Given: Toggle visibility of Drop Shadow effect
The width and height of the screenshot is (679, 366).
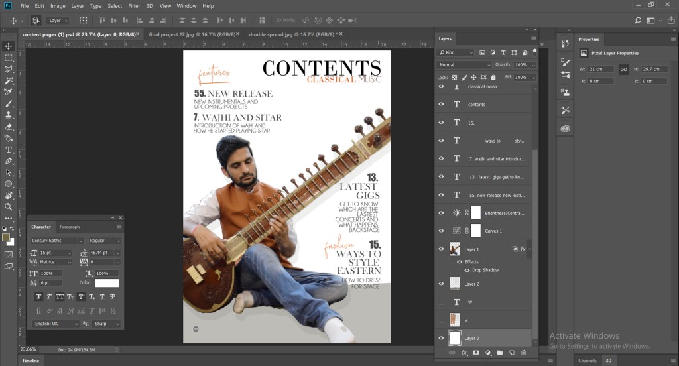Looking at the screenshot, I should tap(467, 270).
